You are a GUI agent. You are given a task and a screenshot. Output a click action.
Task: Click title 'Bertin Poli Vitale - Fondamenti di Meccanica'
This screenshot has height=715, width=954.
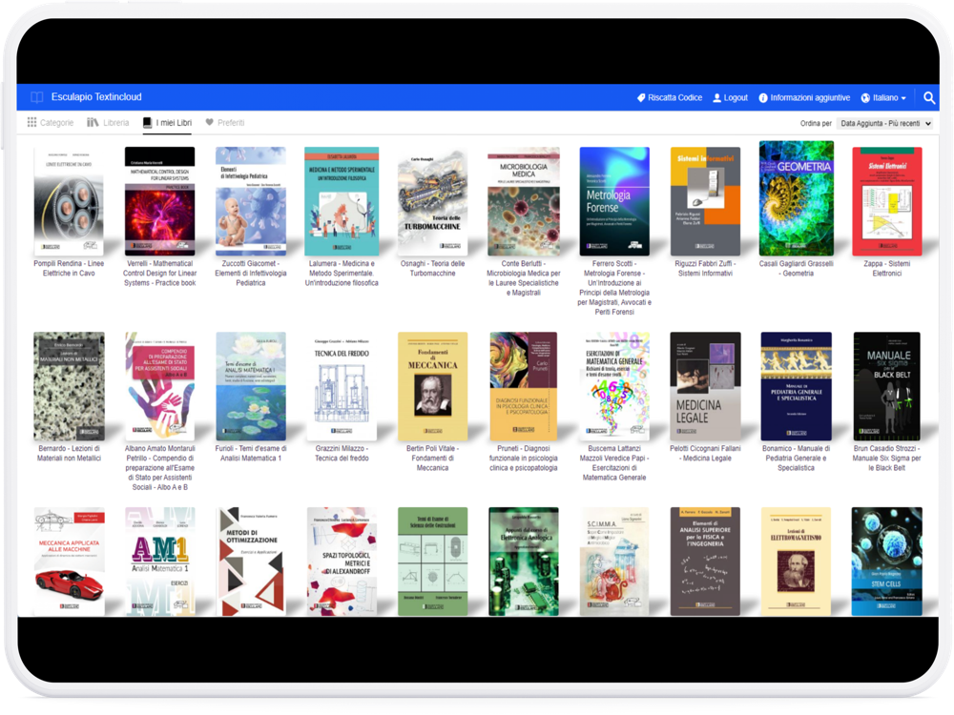pyautogui.click(x=432, y=458)
